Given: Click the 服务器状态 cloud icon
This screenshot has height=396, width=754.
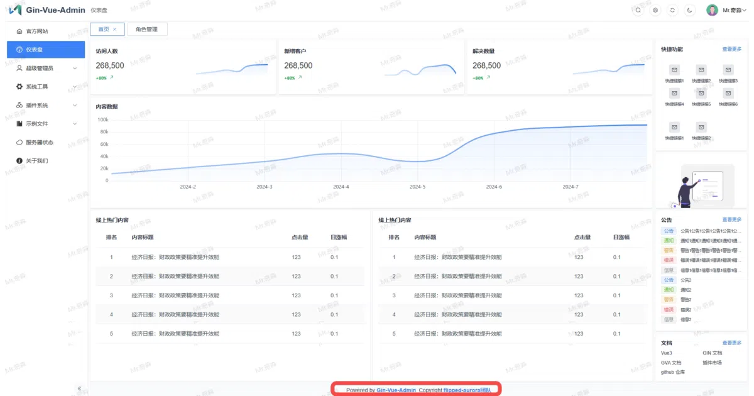Looking at the screenshot, I should pyautogui.click(x=19, y=142).
